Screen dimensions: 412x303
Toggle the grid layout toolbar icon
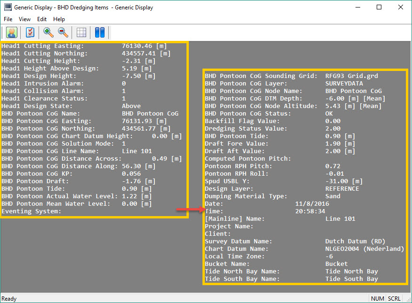pyautogui.click(x=81, y=32)
